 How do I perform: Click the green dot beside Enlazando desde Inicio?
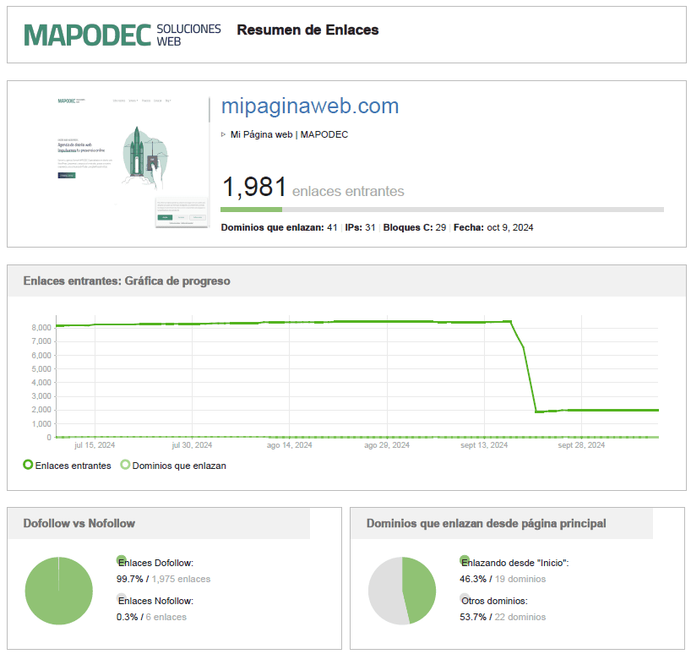tap(464, 559)
